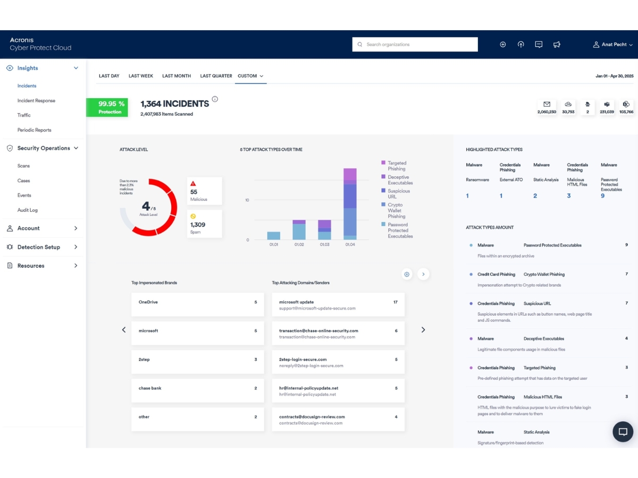Open Periodic Reports in the sidebar
The width and height of the screenshot is (638, 478).
click(x=34, y=130)
